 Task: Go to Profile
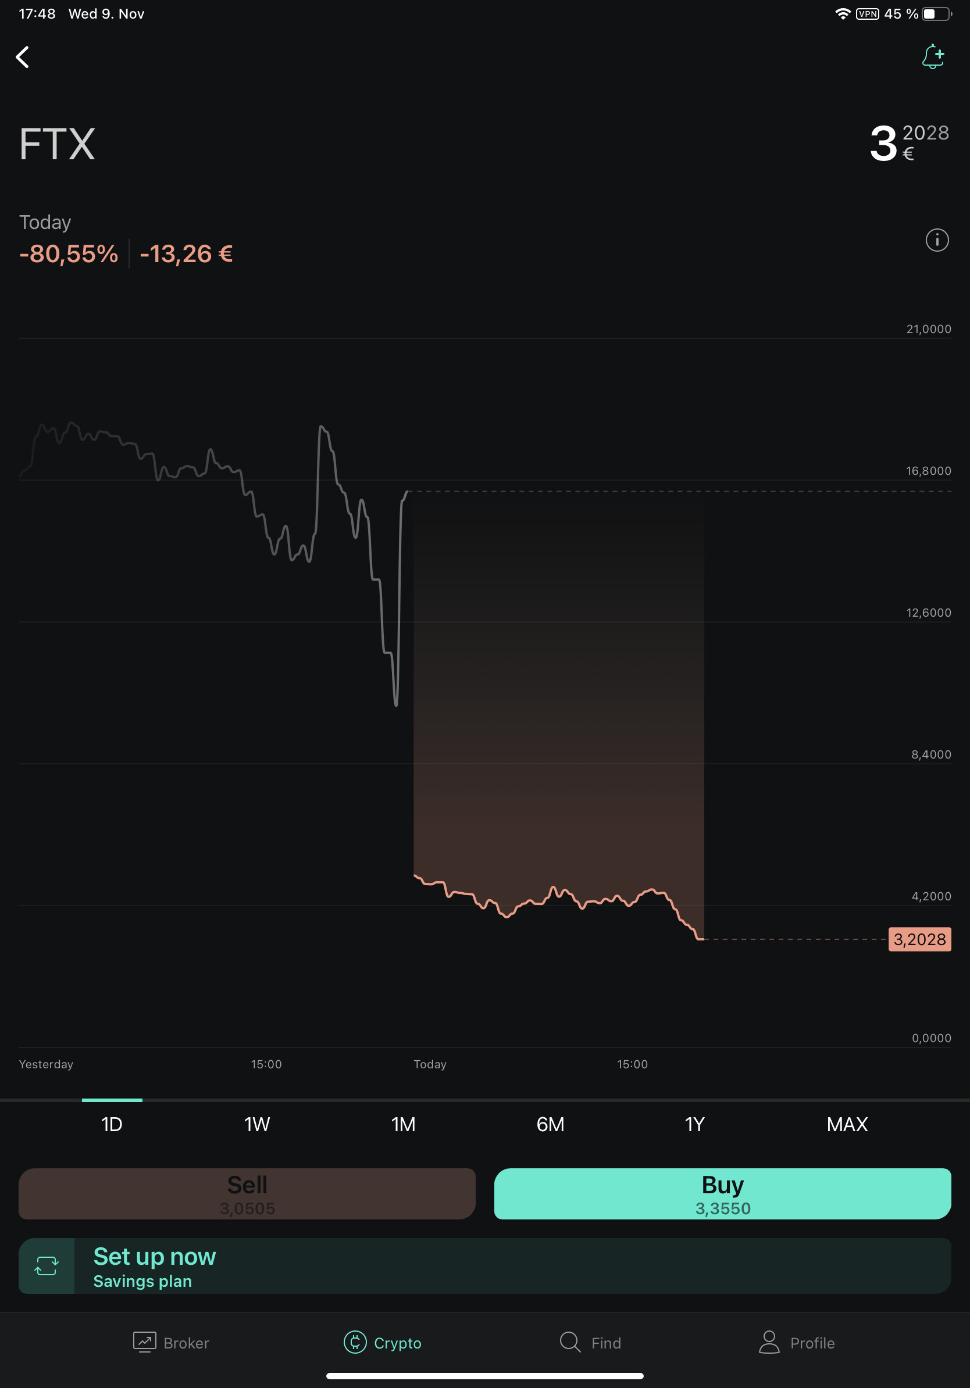pyautogui.click(x=797, y=1343)
